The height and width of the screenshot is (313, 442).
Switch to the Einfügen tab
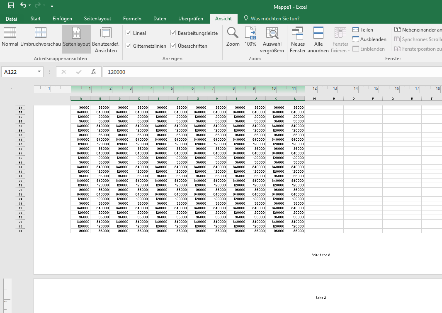point(62,19)
